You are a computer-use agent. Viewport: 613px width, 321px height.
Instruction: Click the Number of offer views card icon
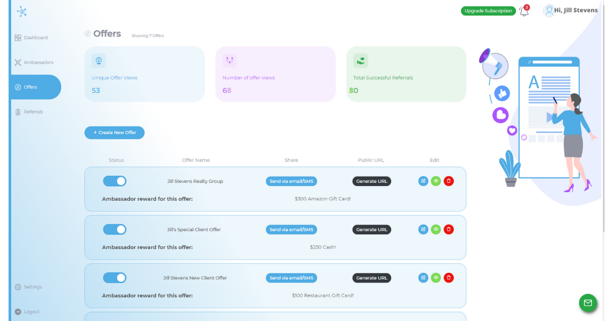pos(229,61)
